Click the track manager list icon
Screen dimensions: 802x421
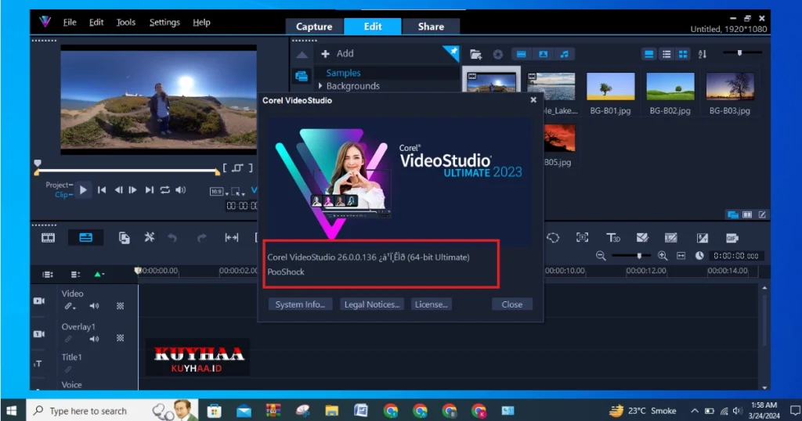[75, 275]
